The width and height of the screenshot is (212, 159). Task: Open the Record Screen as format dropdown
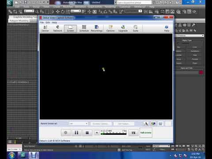click(x=78, y=124)
